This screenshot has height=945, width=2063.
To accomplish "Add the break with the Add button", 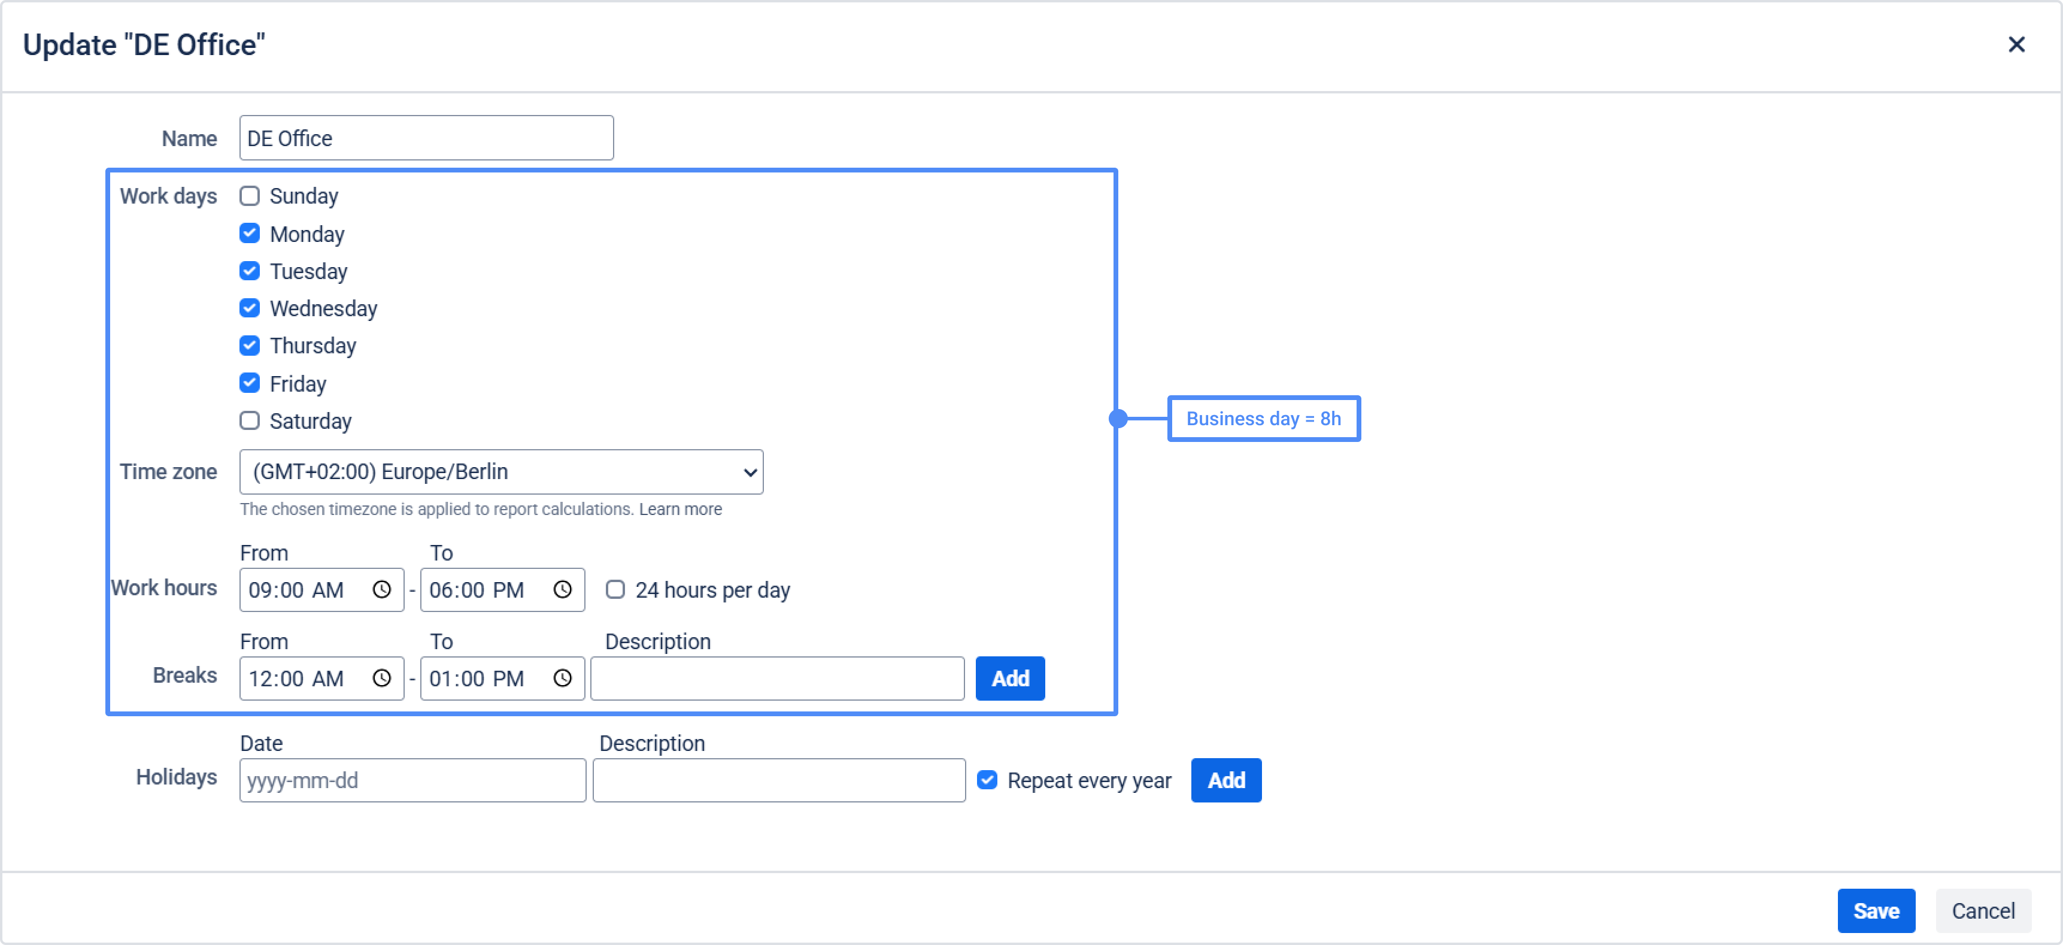I will point(1009,679).
